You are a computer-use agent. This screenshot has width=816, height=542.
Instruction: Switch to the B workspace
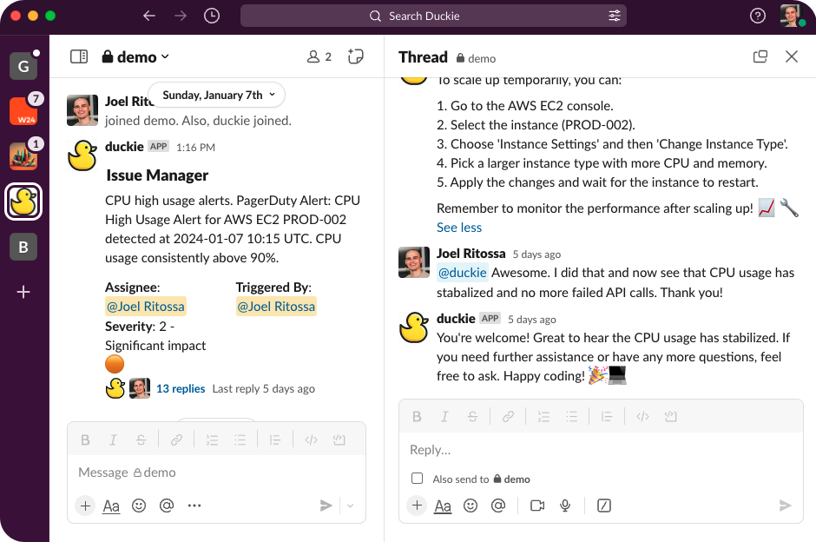click(23, 247)
